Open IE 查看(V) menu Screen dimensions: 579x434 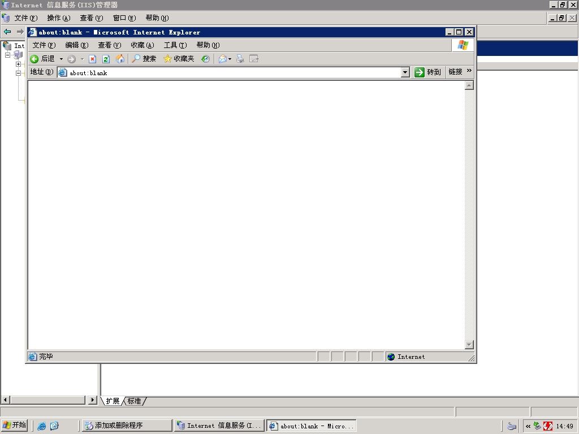110,45
